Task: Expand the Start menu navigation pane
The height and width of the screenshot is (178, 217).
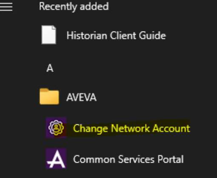Action: (6, 6)
